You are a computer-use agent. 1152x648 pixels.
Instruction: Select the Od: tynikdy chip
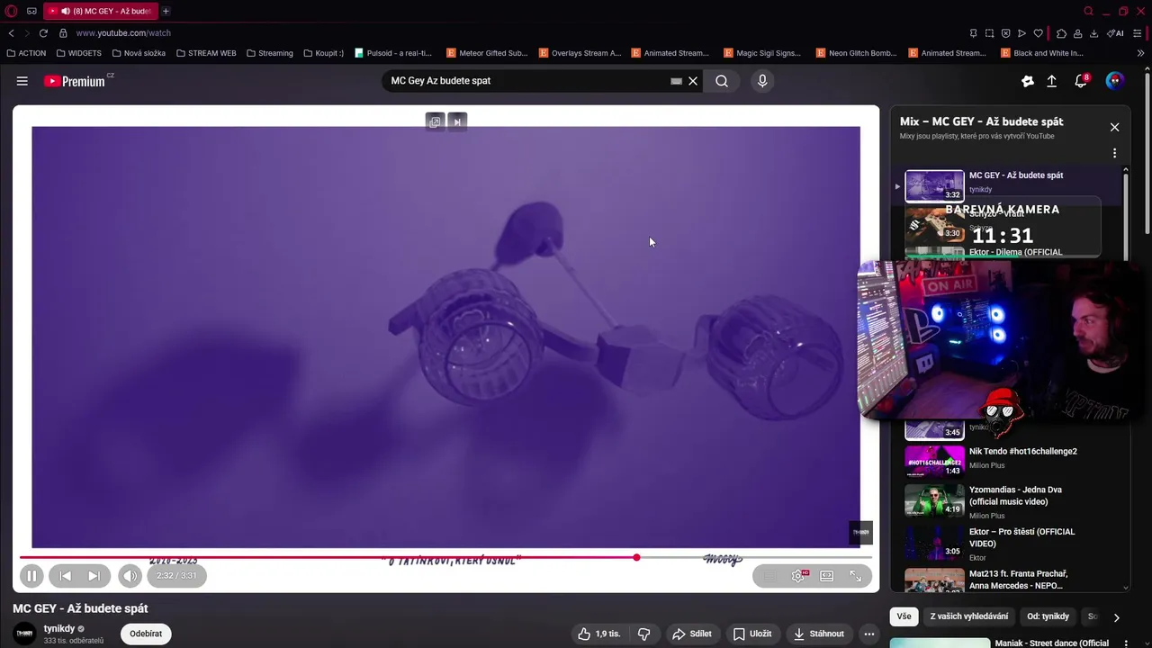click(1048, 616)
